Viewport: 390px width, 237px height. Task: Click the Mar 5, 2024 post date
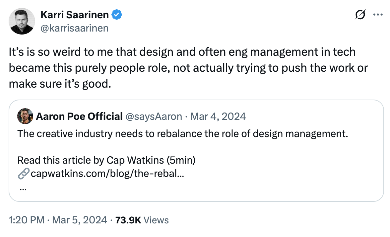pyautogui.click(x=80, y=220)
